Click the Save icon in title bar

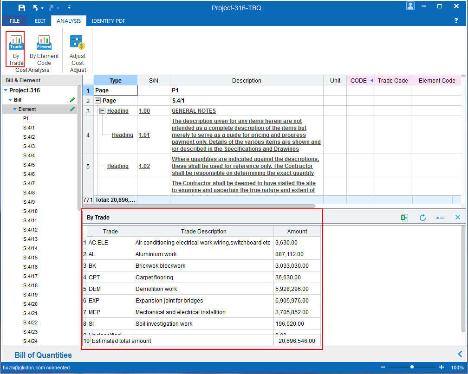tap(22, 8)
